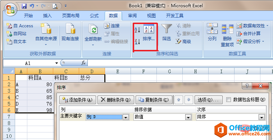273x140 pixels.
Task: Click the Name Box showing A1
Action: (28, 63)
